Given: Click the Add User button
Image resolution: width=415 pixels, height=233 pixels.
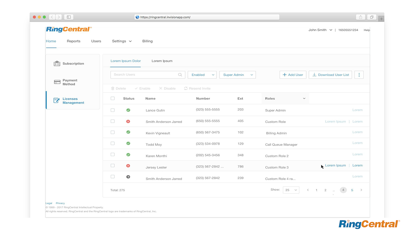Looking at the screenshot, I should pos(293,75).
